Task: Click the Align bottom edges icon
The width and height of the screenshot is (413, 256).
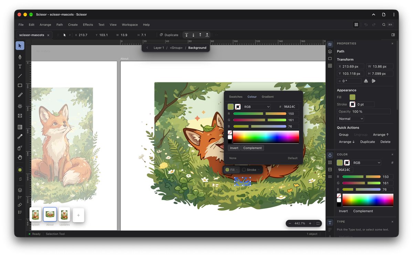Action: point(207,35)
